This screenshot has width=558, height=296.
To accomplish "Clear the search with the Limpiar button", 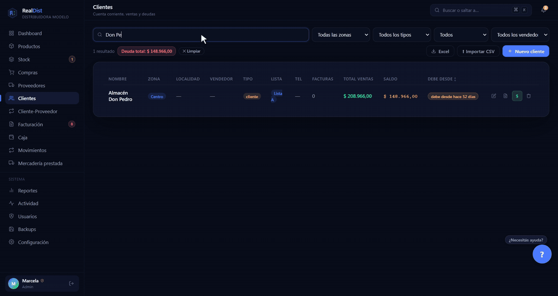I will tap(191, 51).
